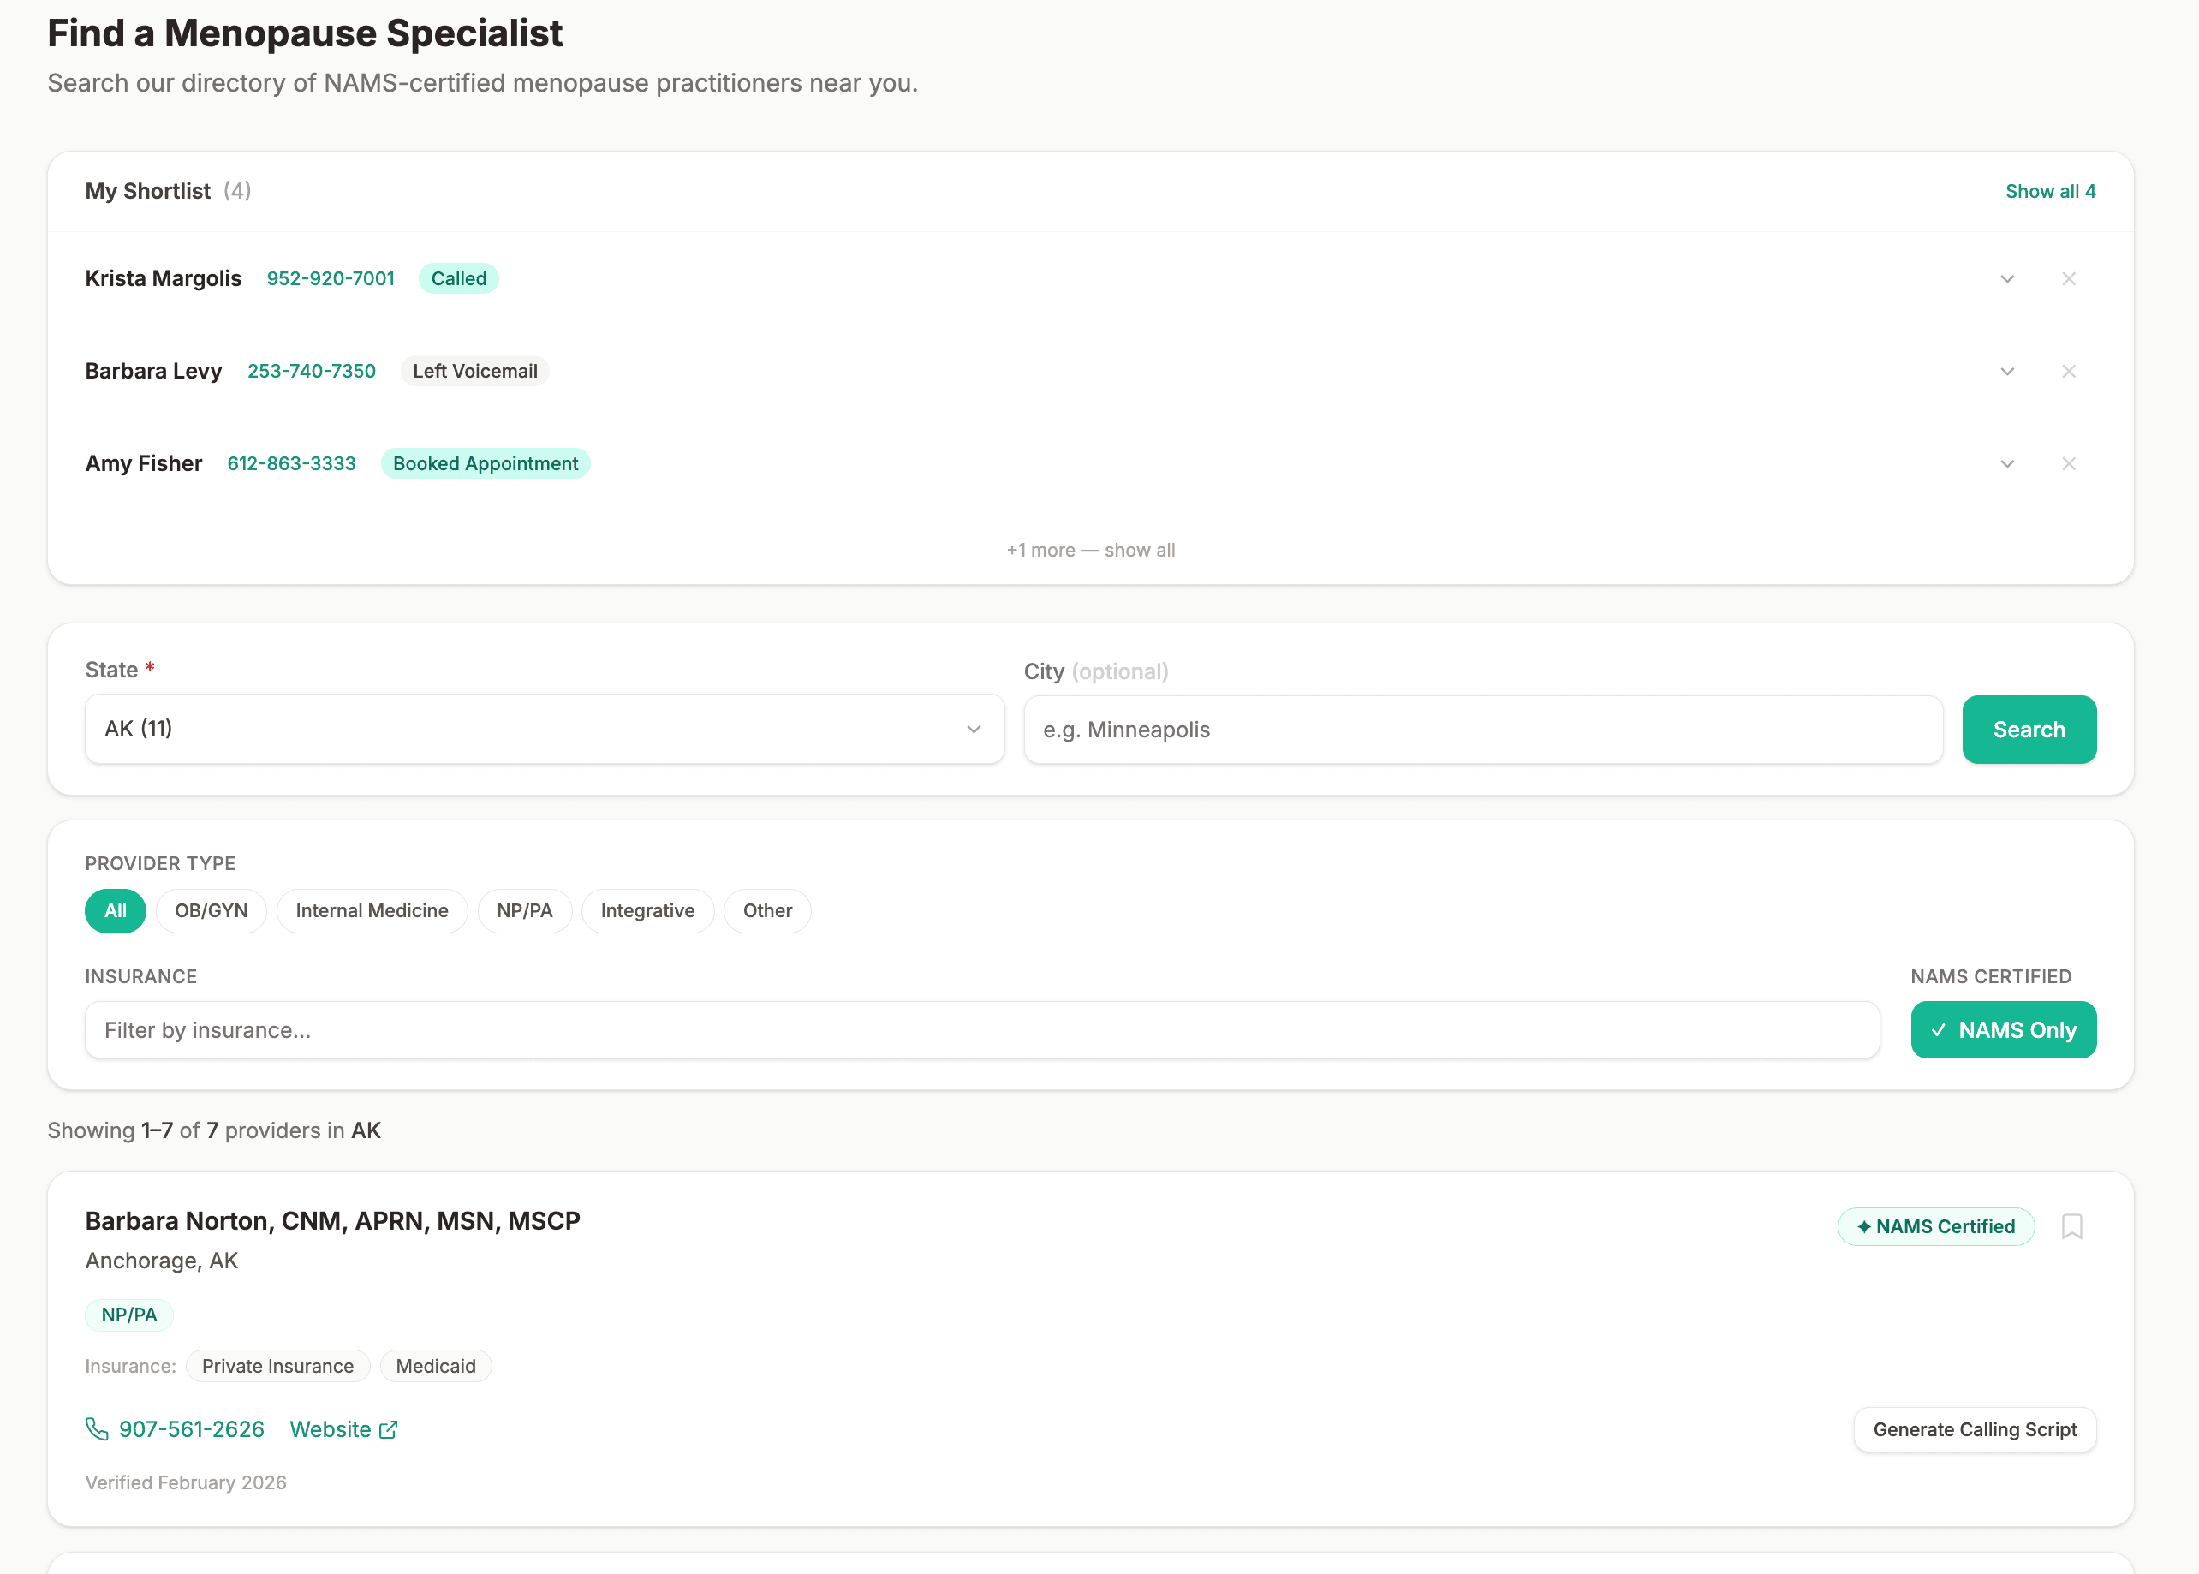Filter by Other provider type
Image resolution: width=2199 pixels, height=1574 pixels.
click(767, 910)
